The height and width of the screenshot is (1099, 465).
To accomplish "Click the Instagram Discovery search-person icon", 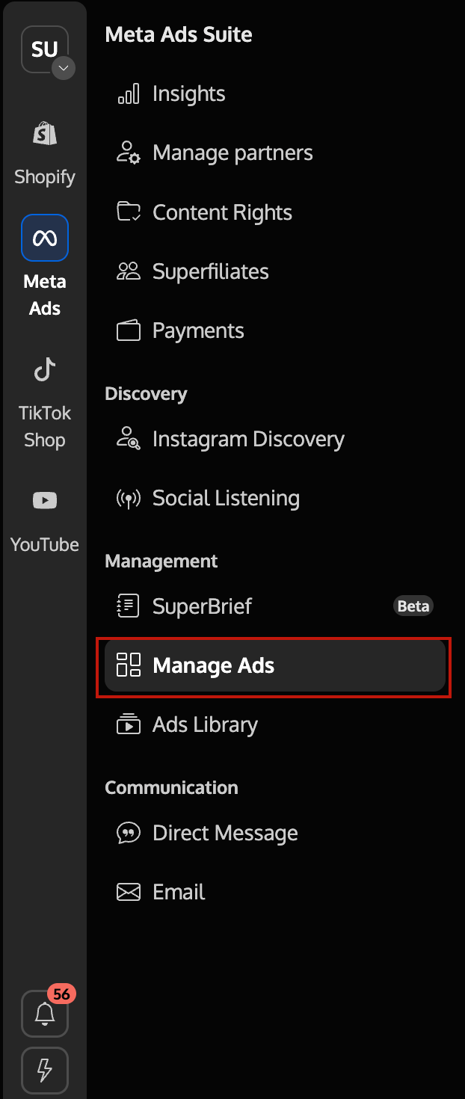I will pyautogui.click(x=129, y=439).
